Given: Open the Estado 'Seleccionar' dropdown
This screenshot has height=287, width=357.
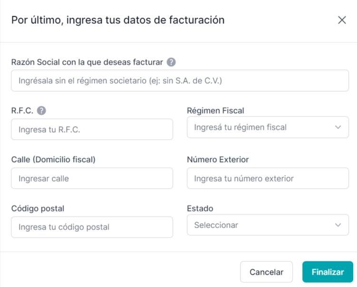Looking at the screenshot, I should coord(268,225).
